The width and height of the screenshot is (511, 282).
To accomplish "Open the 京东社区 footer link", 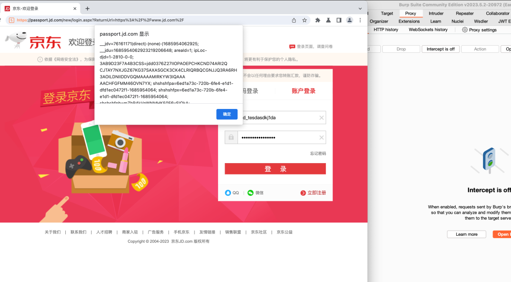I will tap(259, 232).
